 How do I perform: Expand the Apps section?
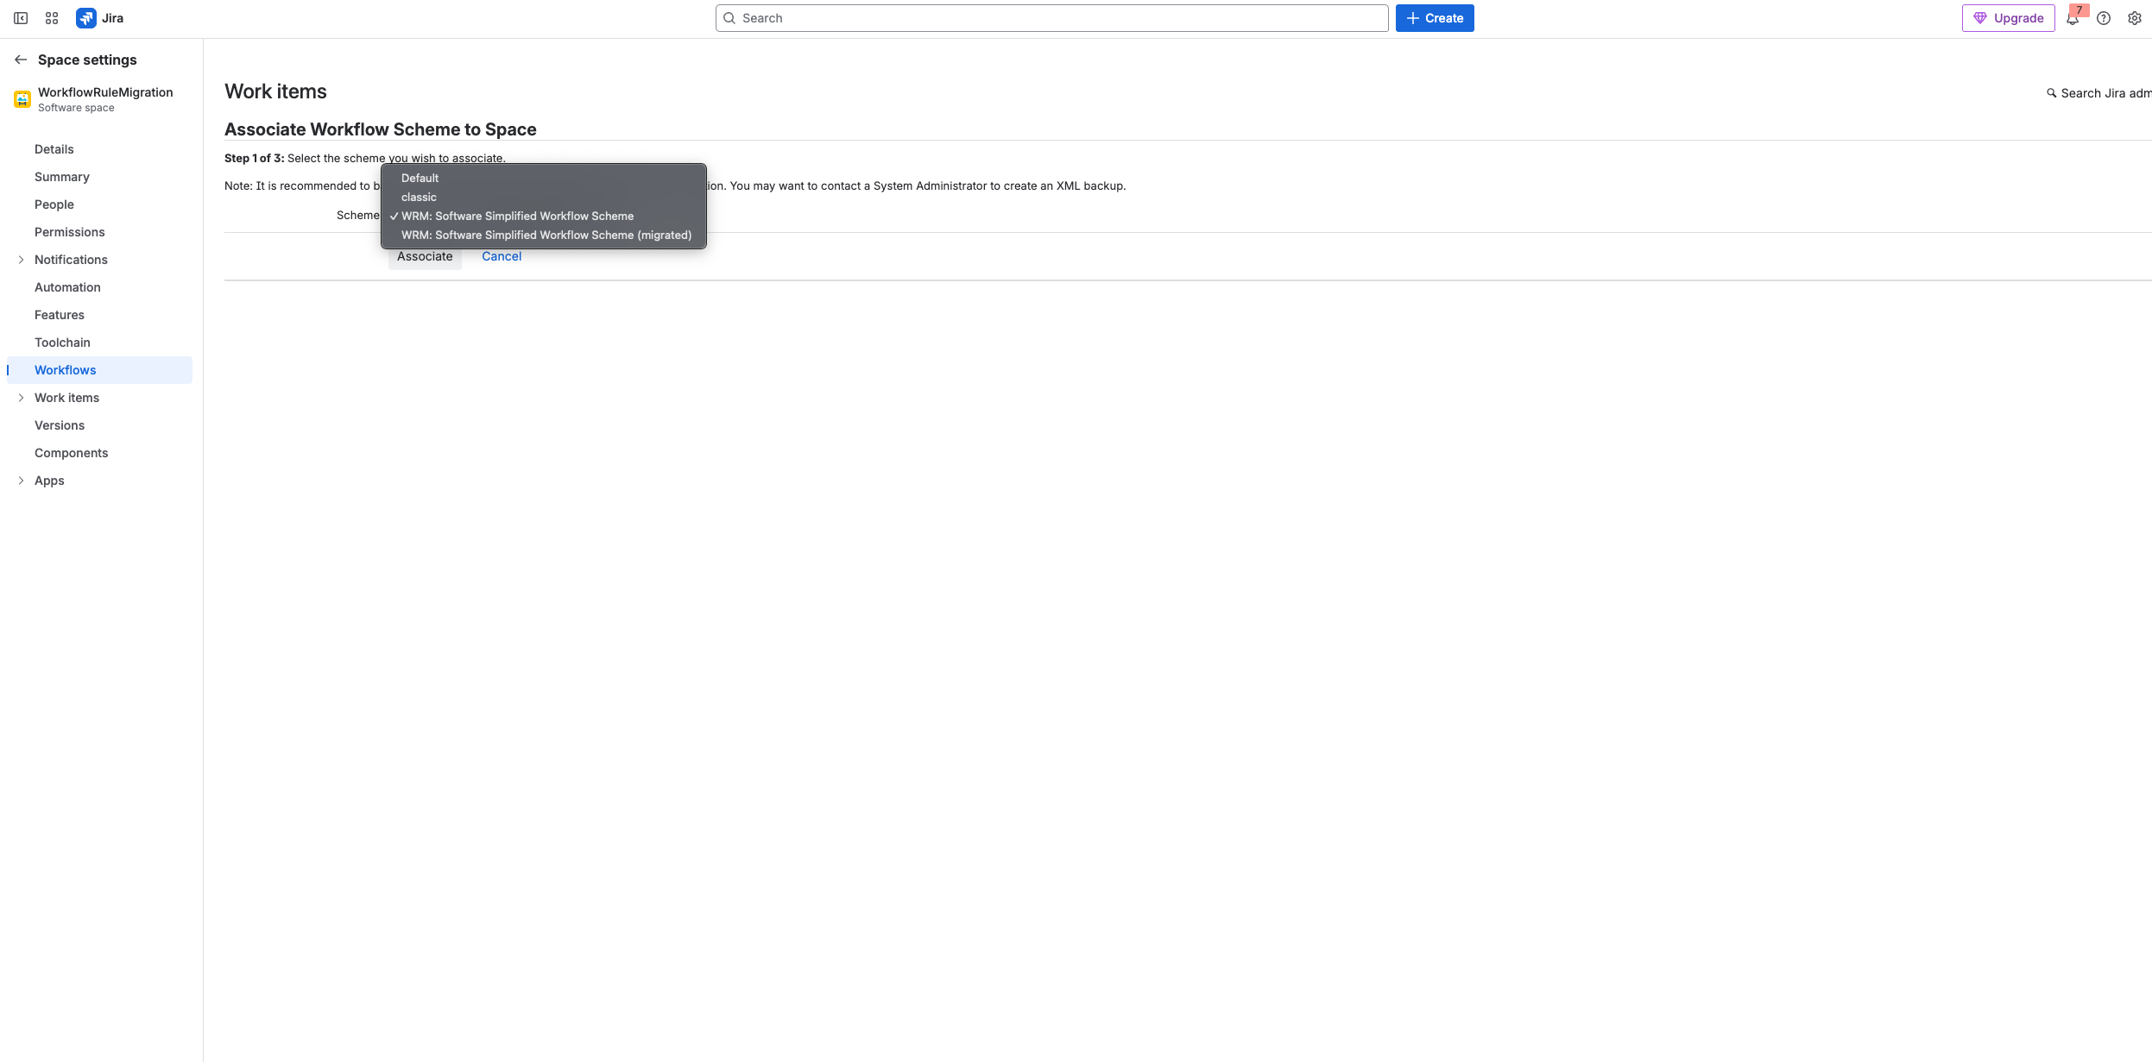click(22, 480)
